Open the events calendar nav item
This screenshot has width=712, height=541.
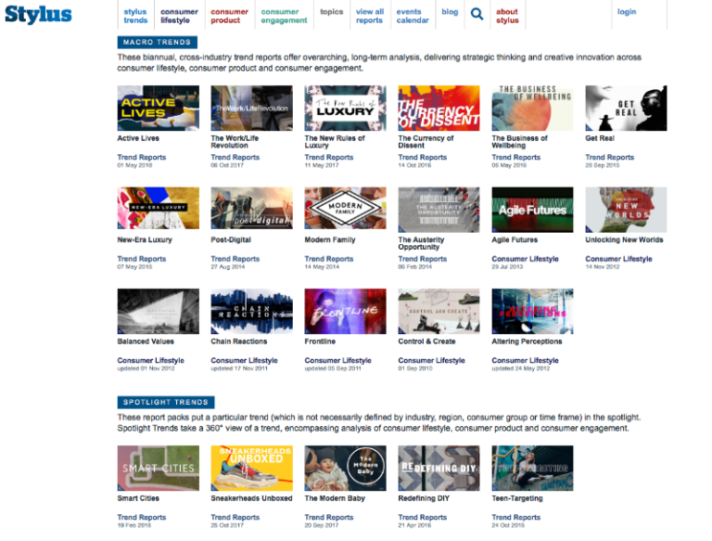(x=413, y=16)
